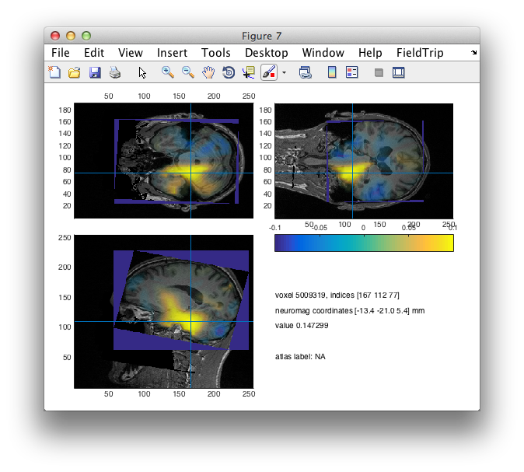This screenshot has height=472, width=524.
Task: Enable the Rotate 3D tool
Action: 229,72
